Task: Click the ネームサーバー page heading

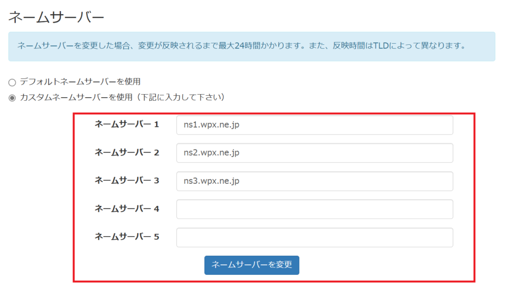Action: (56, 18)
